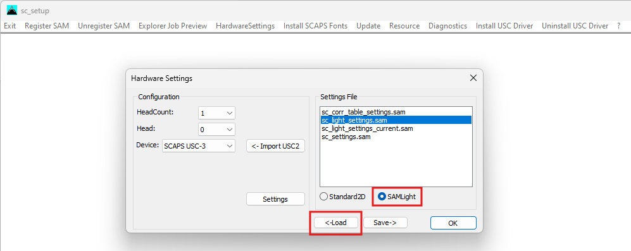Click the <- Import USC2 button
The width and height of the screenshot is (631, 251).
276,146
